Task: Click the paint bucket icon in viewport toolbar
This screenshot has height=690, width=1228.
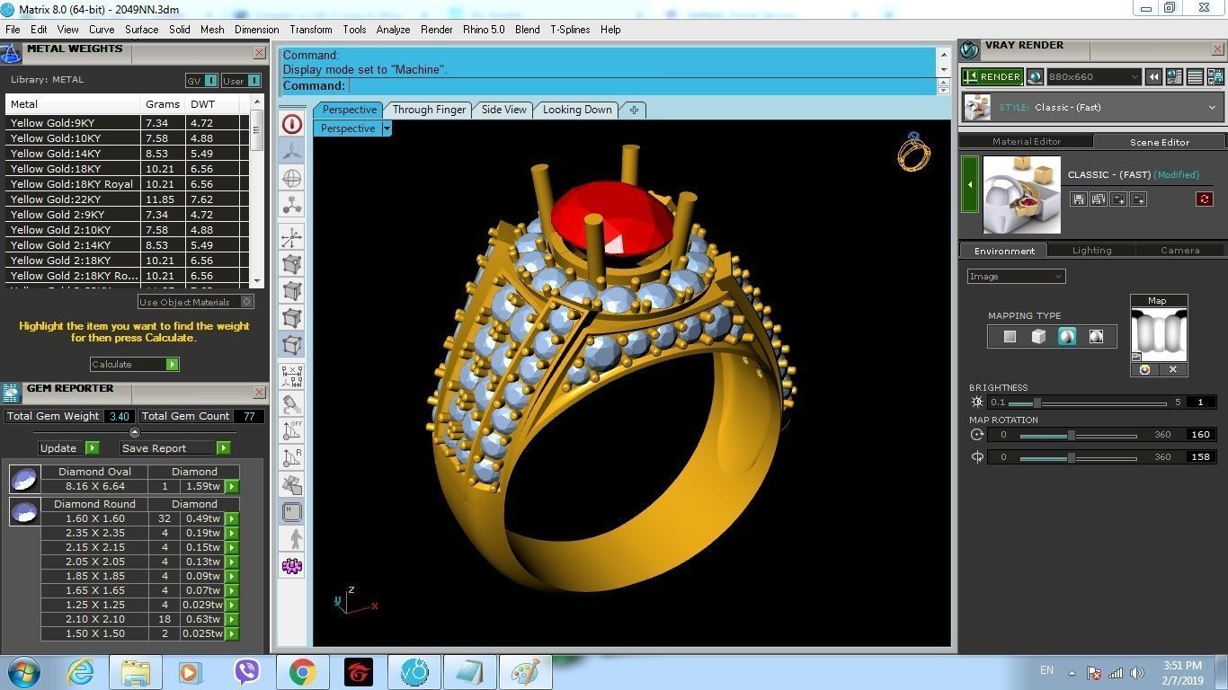Action: coord(291,404)
